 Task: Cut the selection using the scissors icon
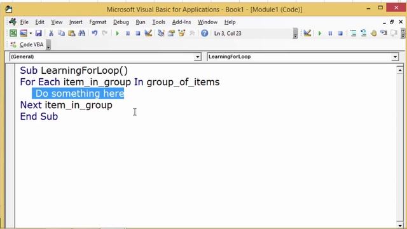coord(51,33)
